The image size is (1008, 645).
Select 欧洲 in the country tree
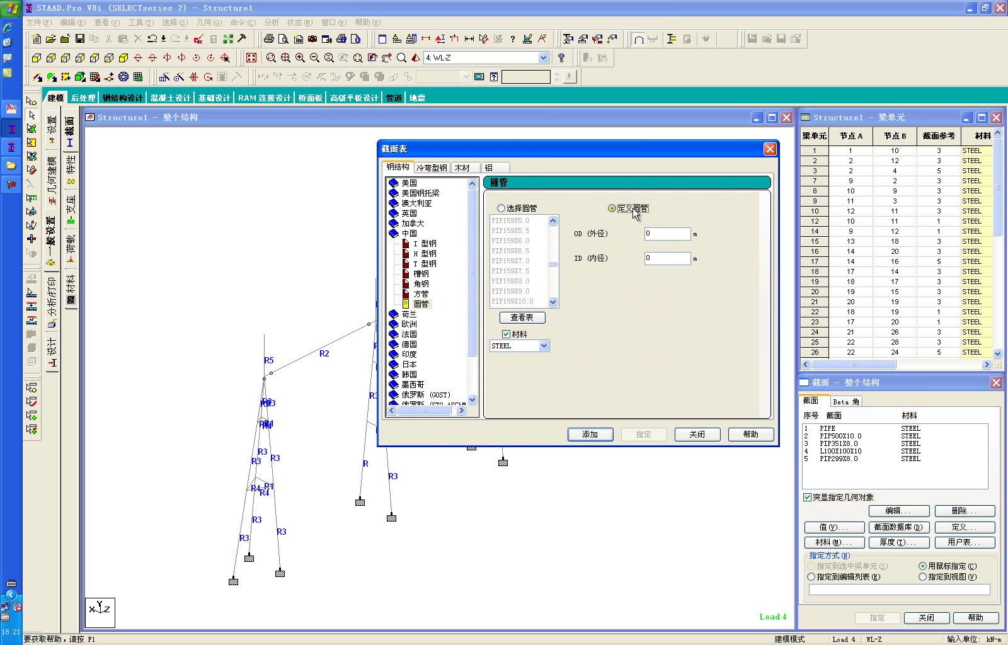coord(409,324)
